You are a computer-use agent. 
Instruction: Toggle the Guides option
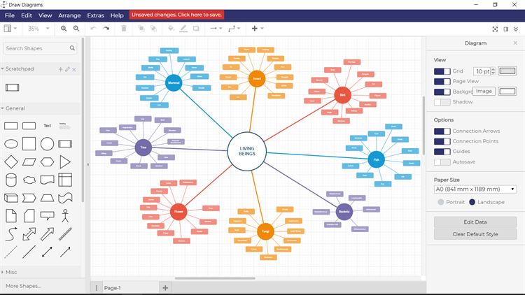[442, 152]
